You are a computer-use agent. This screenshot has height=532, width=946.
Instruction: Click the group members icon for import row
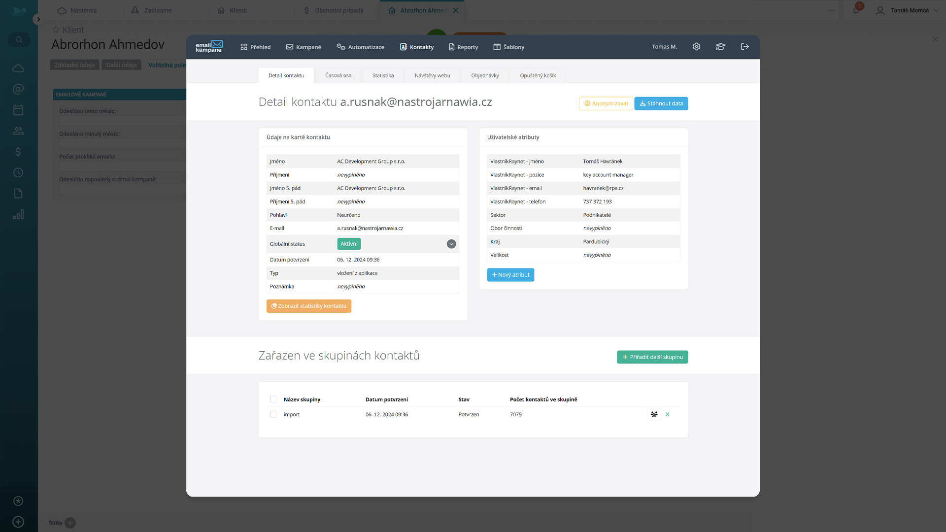[654, 414]
